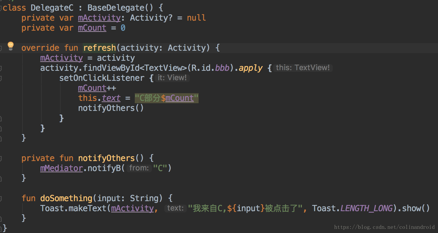The height and width of the screenshot is (233, 438).
Task: Click the doSomething function name
Action: 66,198
